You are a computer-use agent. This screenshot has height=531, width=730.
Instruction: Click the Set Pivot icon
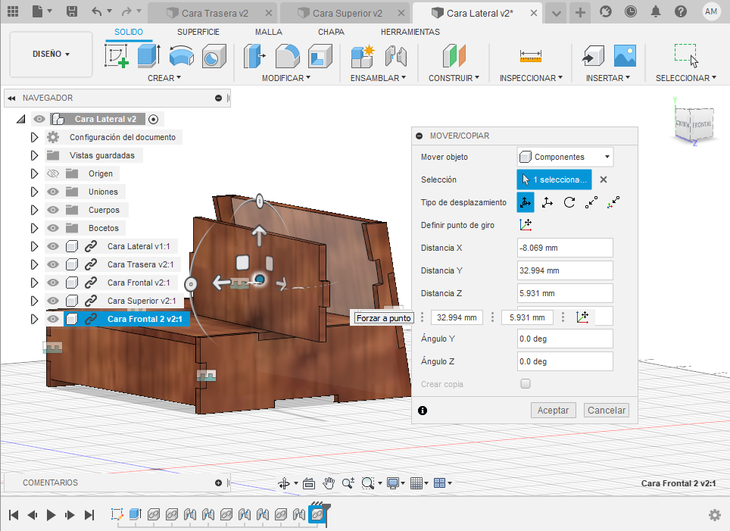pyautogui.click(x=526, y=225)
